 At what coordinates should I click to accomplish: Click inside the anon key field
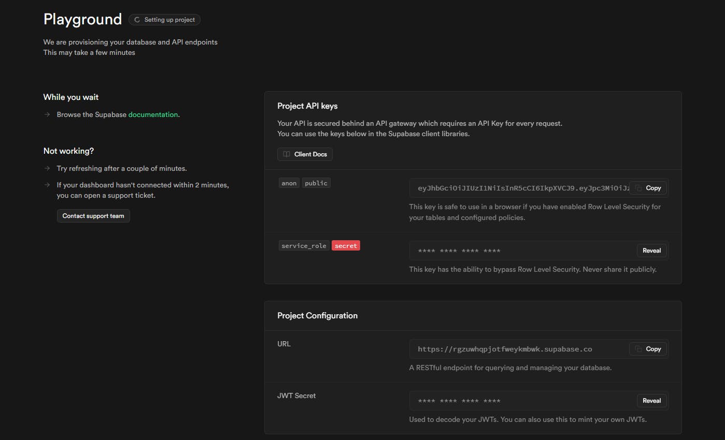tap(538, 188)
